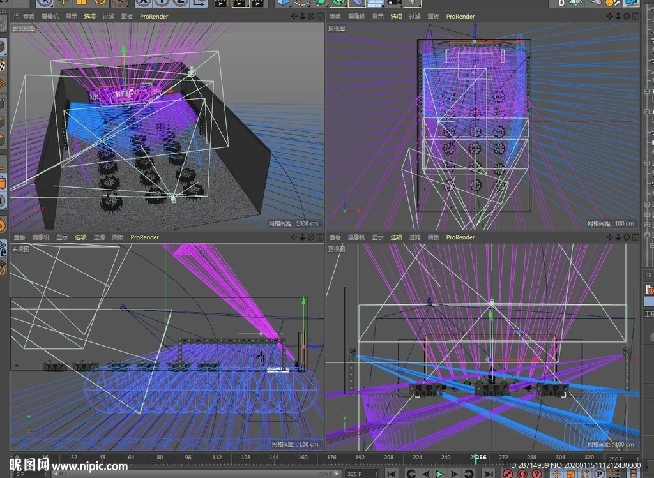Open the ProRender menu in the front viewport
This screenshot has height=478, width=654.
[460, 237]
